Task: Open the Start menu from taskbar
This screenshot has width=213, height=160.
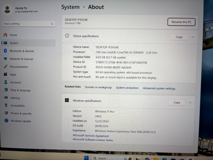Action: click(x=86, y=158)
